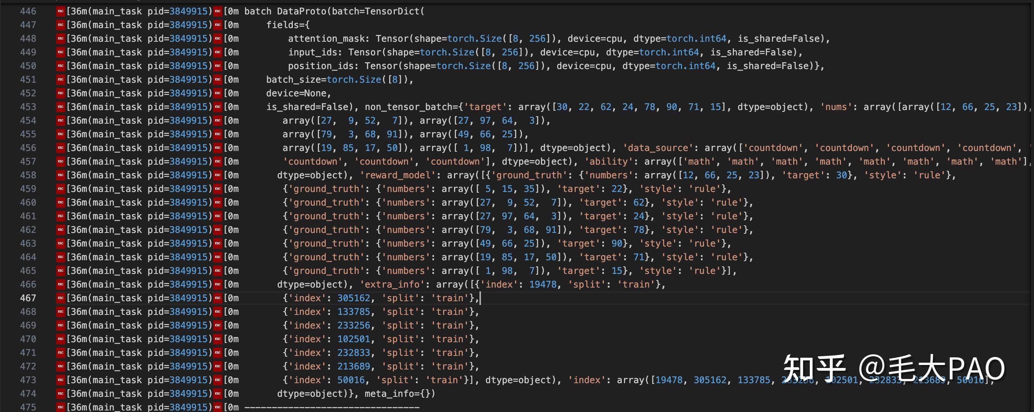This screenshot has height=412, width=1034.
Task: Click the ESC icon before [0m on line 467
Action: click(x=218, y=298)
